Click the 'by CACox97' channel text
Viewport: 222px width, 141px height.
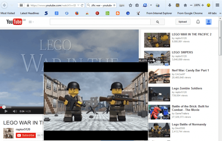click(178, 74)
